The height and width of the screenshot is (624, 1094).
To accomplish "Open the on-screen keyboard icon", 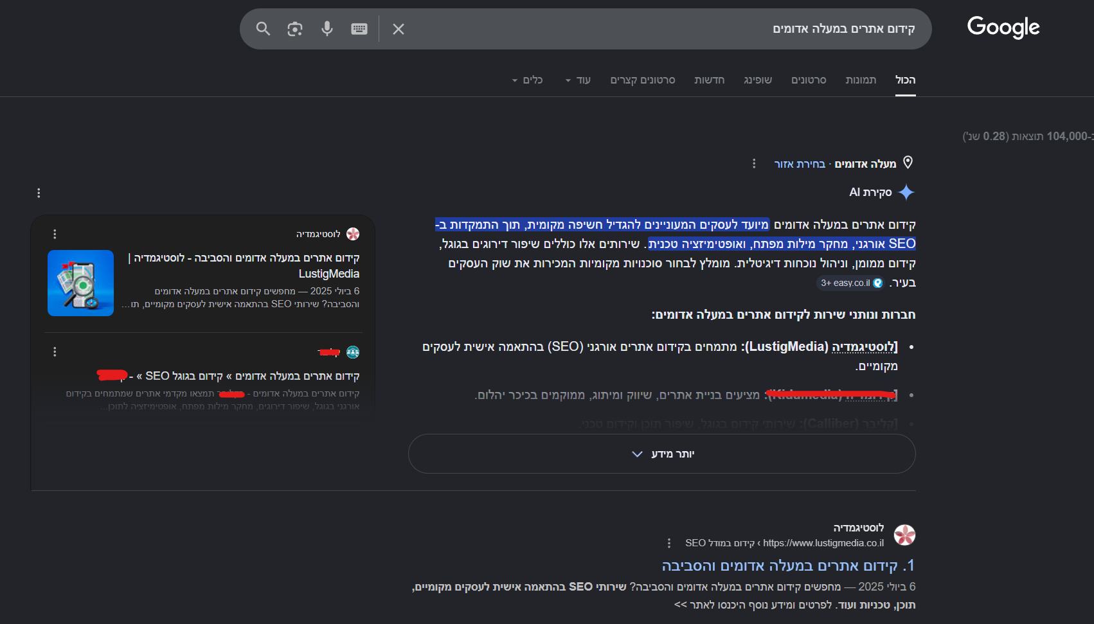I will [x=359, y=28].
